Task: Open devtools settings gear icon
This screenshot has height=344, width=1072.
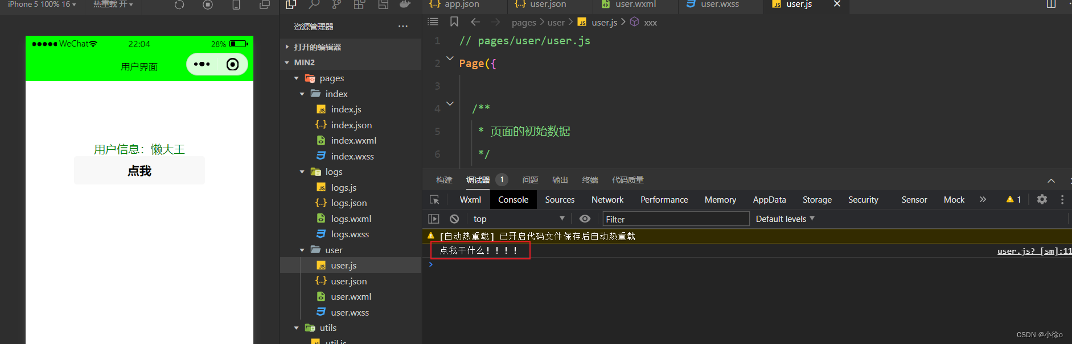Action: coord(1042,199)
